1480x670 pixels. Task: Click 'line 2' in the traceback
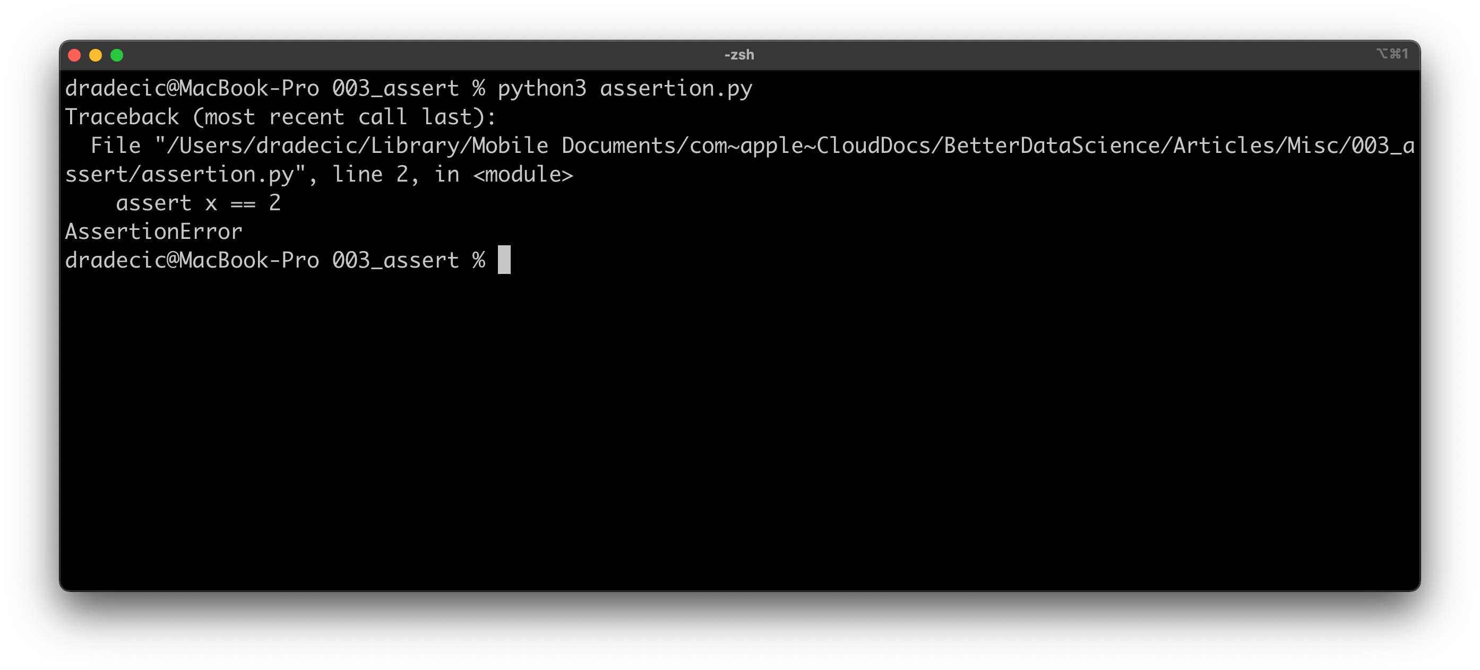[x=370, y=175]
